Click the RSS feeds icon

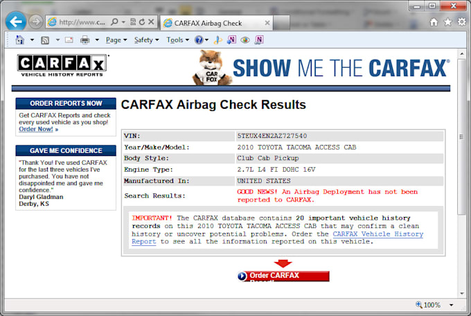45,40
